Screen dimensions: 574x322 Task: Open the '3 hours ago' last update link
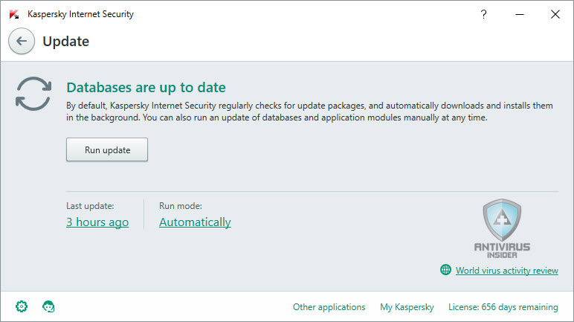(97, 222)
